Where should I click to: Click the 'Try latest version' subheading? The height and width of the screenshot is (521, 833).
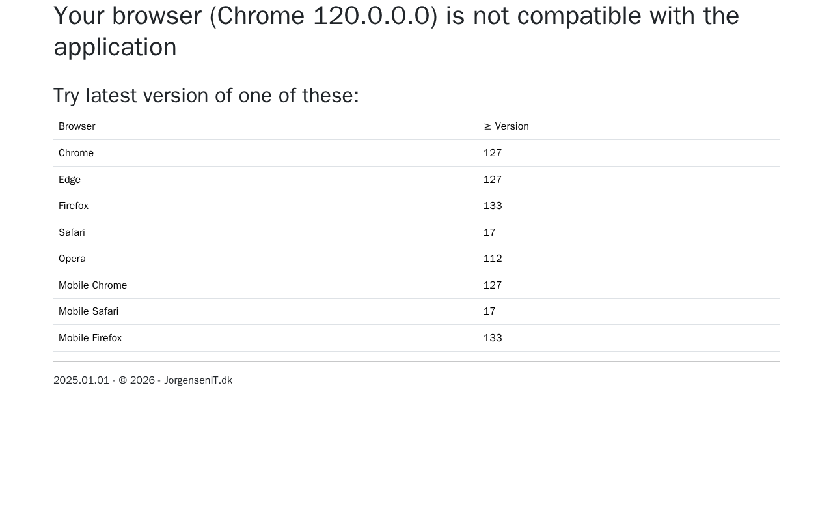point(206,96)
